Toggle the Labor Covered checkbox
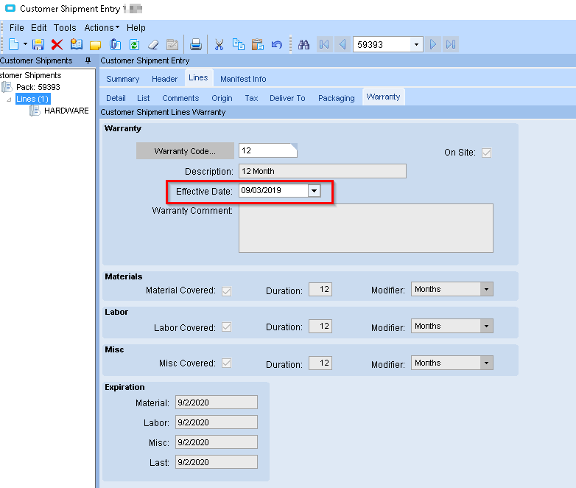 click(x=226, y=327)
